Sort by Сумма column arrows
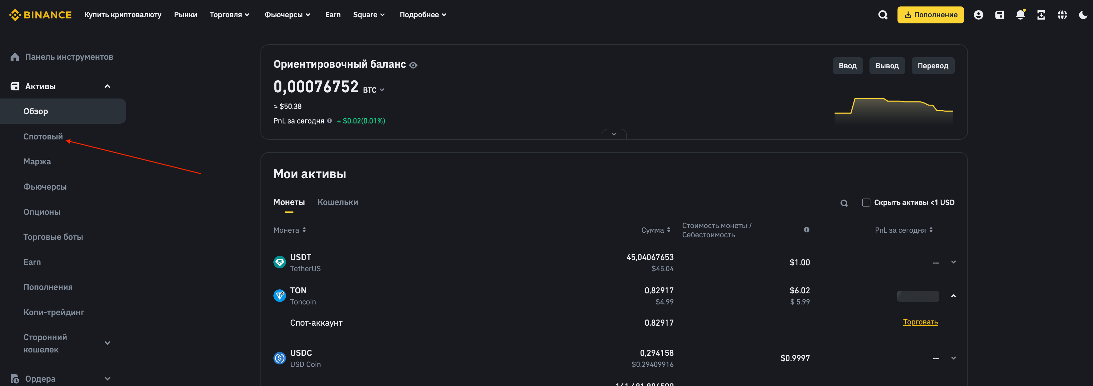The width and height of the screenshot is (1093, 386). tap(669, 230)
